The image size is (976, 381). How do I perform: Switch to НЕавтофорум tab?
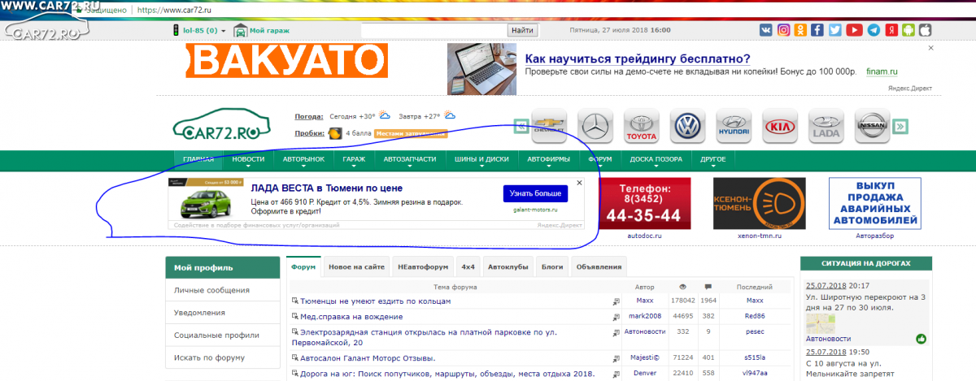(x=423, y=266)
